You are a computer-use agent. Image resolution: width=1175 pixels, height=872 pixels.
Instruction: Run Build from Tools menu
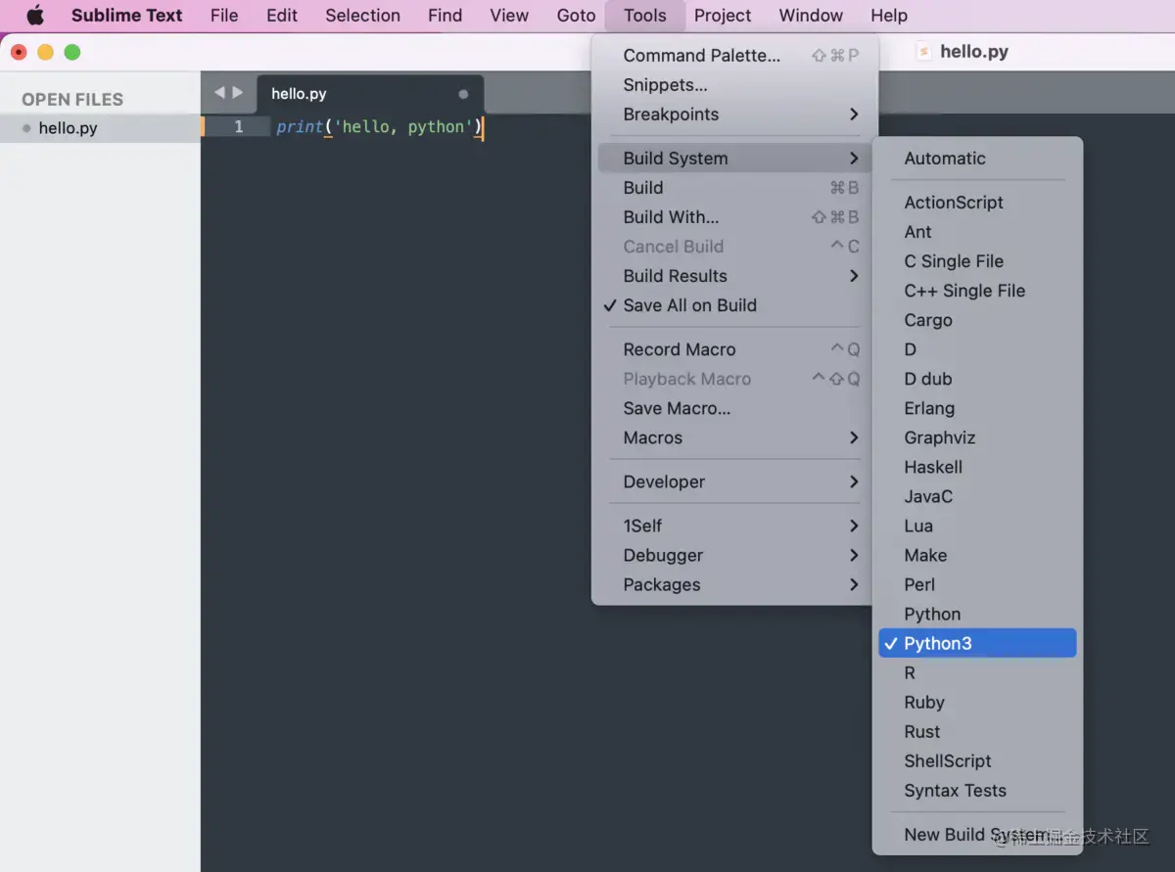pos(731,188)
